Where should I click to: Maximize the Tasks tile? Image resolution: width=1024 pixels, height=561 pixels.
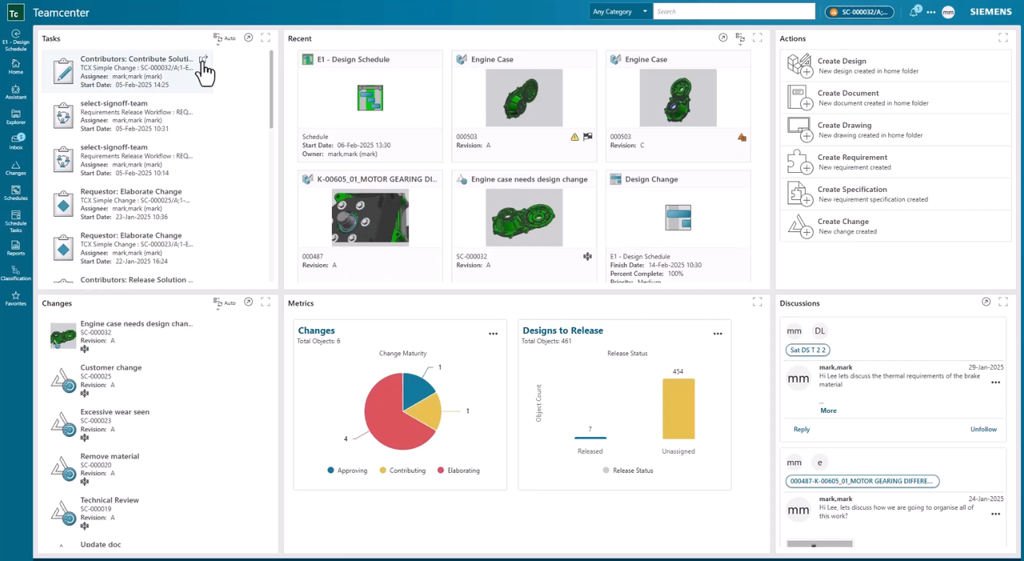(x=266, y=38)
